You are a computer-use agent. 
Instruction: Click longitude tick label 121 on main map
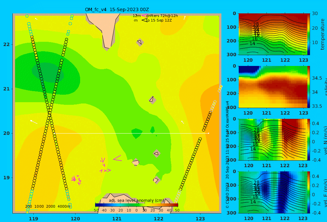(117, 219)
